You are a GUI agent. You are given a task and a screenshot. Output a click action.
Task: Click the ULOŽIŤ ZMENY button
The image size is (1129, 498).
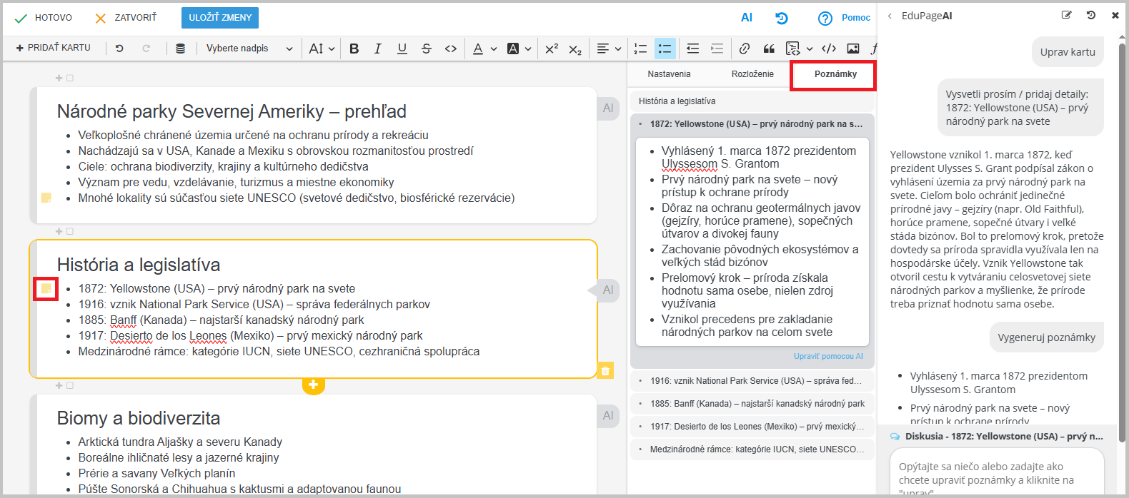220,18
